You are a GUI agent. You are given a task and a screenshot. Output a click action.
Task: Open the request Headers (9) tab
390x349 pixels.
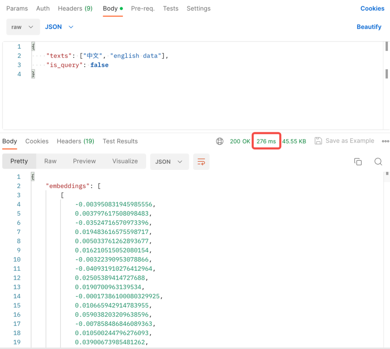tap(75, 8)
